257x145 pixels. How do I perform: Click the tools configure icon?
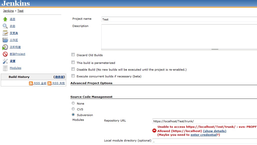5,61
